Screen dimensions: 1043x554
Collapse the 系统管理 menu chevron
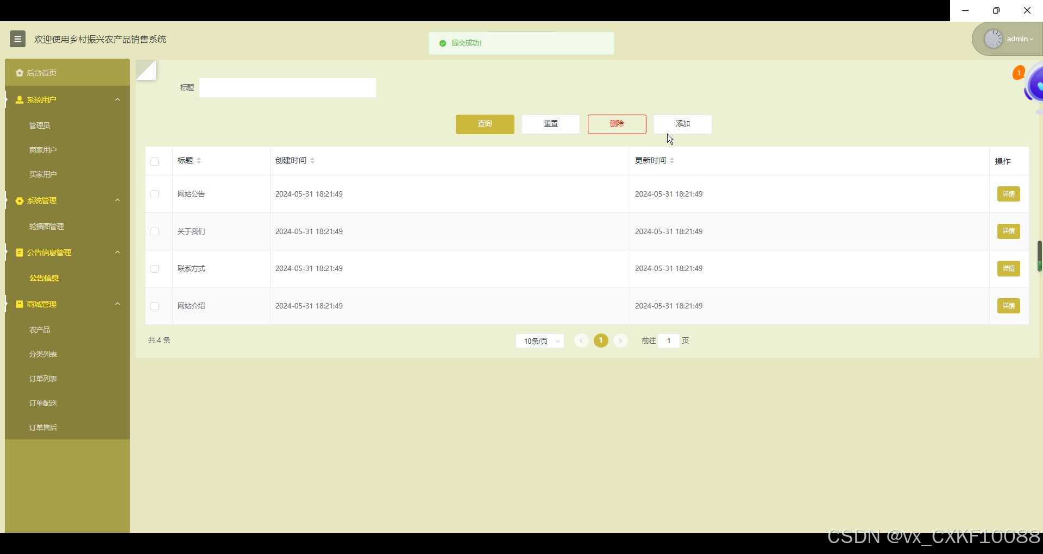117,200
